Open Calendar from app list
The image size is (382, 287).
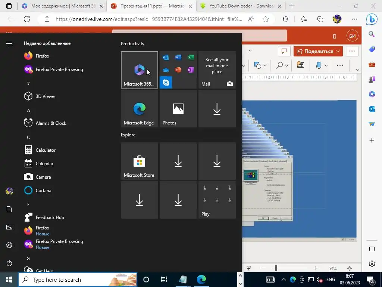point(39,164)
